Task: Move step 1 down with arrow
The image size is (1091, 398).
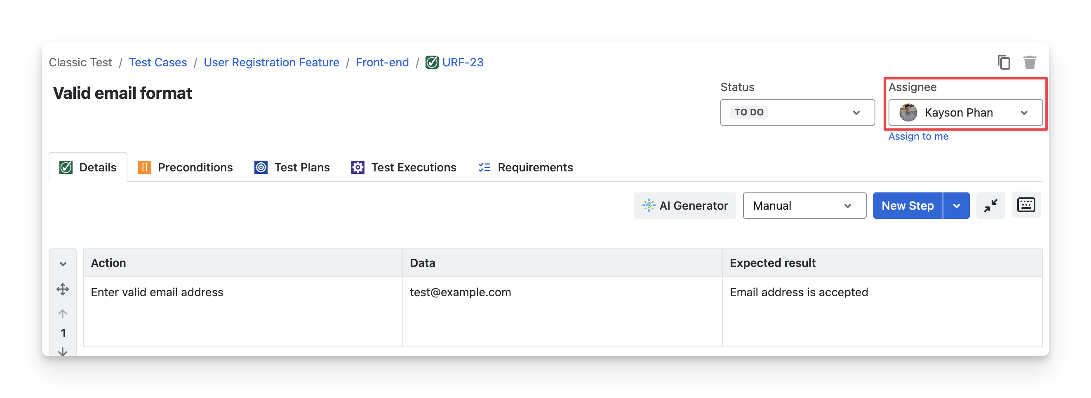Action: click(x=63, y=351)
